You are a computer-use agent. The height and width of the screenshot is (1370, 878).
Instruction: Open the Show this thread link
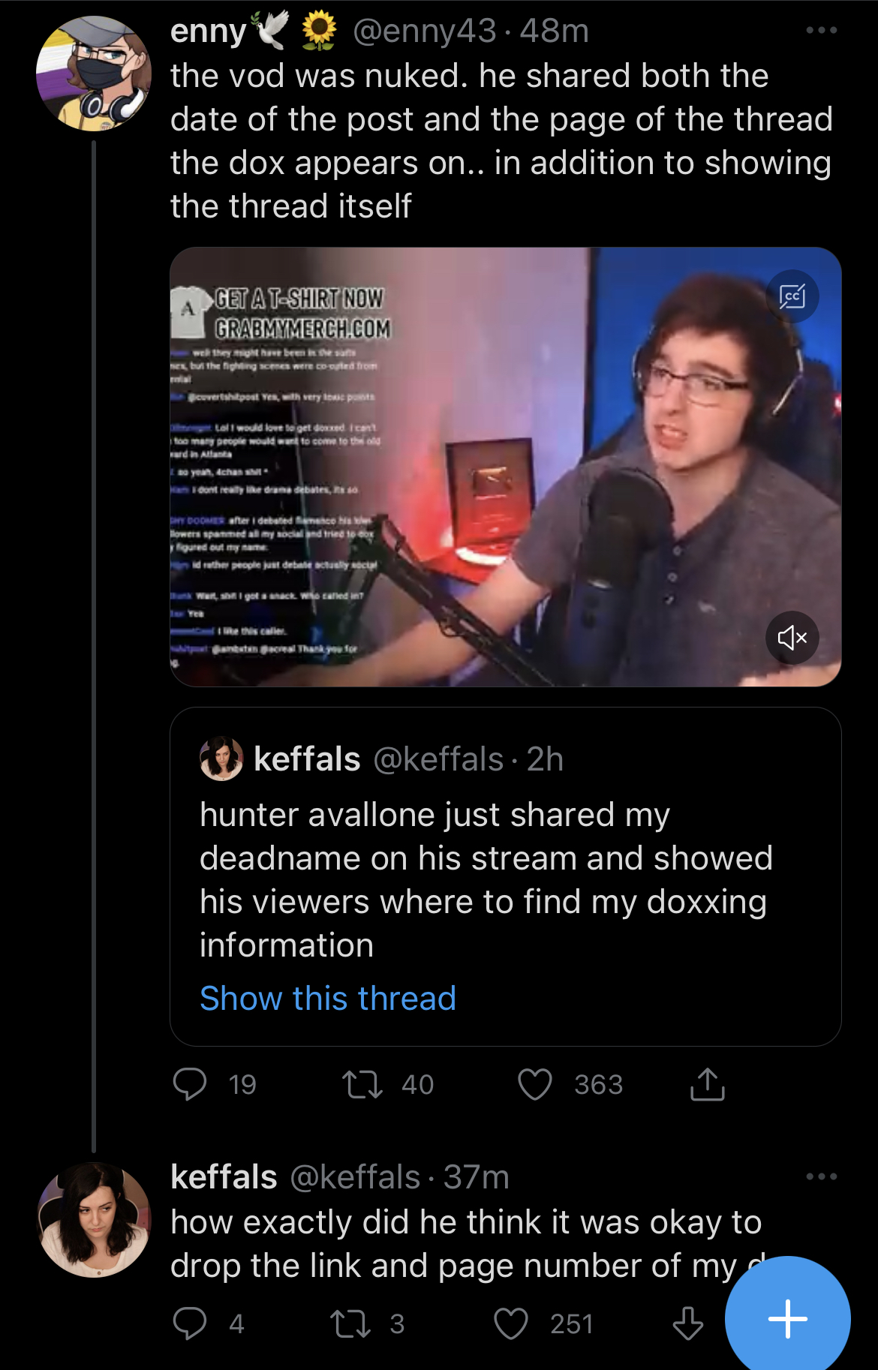(328, 998)
